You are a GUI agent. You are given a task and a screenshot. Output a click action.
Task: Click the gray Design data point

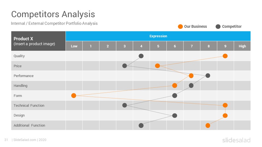175,115
